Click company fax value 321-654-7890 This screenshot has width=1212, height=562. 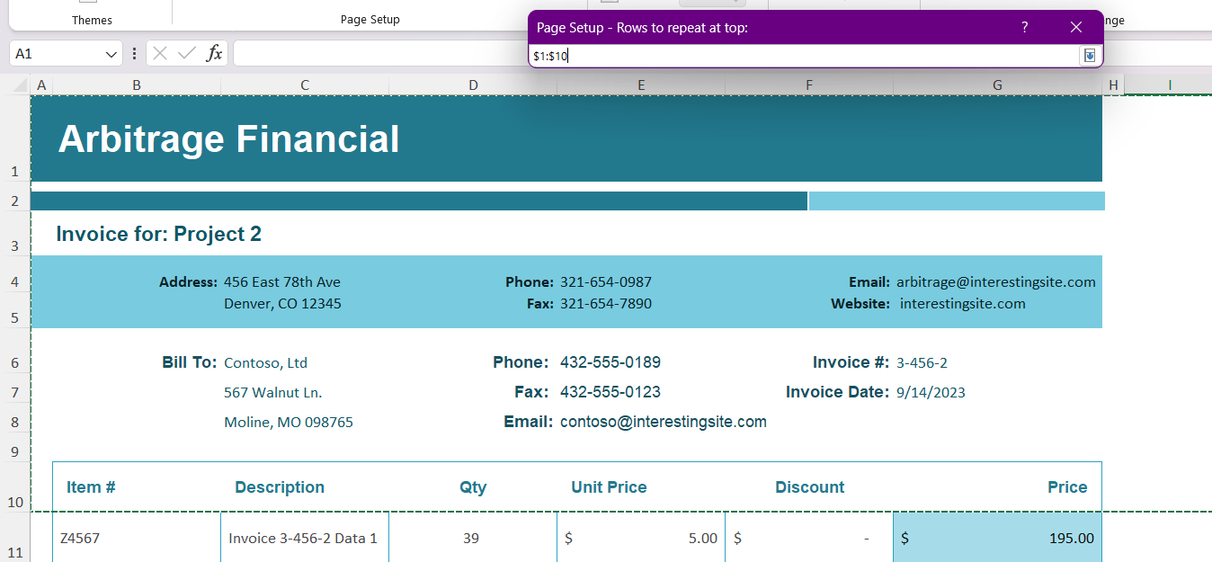(x=606, y=304)
